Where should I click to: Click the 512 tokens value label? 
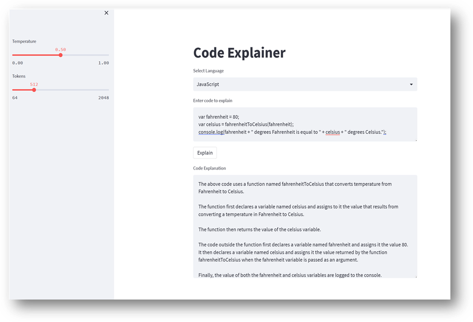pos(34,84)
